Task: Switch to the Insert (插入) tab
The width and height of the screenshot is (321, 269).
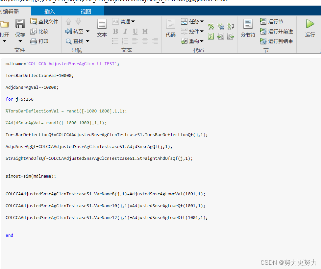Action: click(50, 11)
